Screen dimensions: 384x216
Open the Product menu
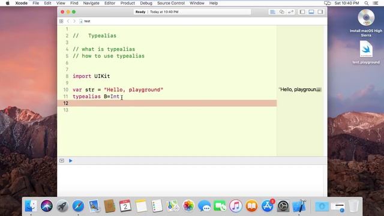[x=128, y=3]
